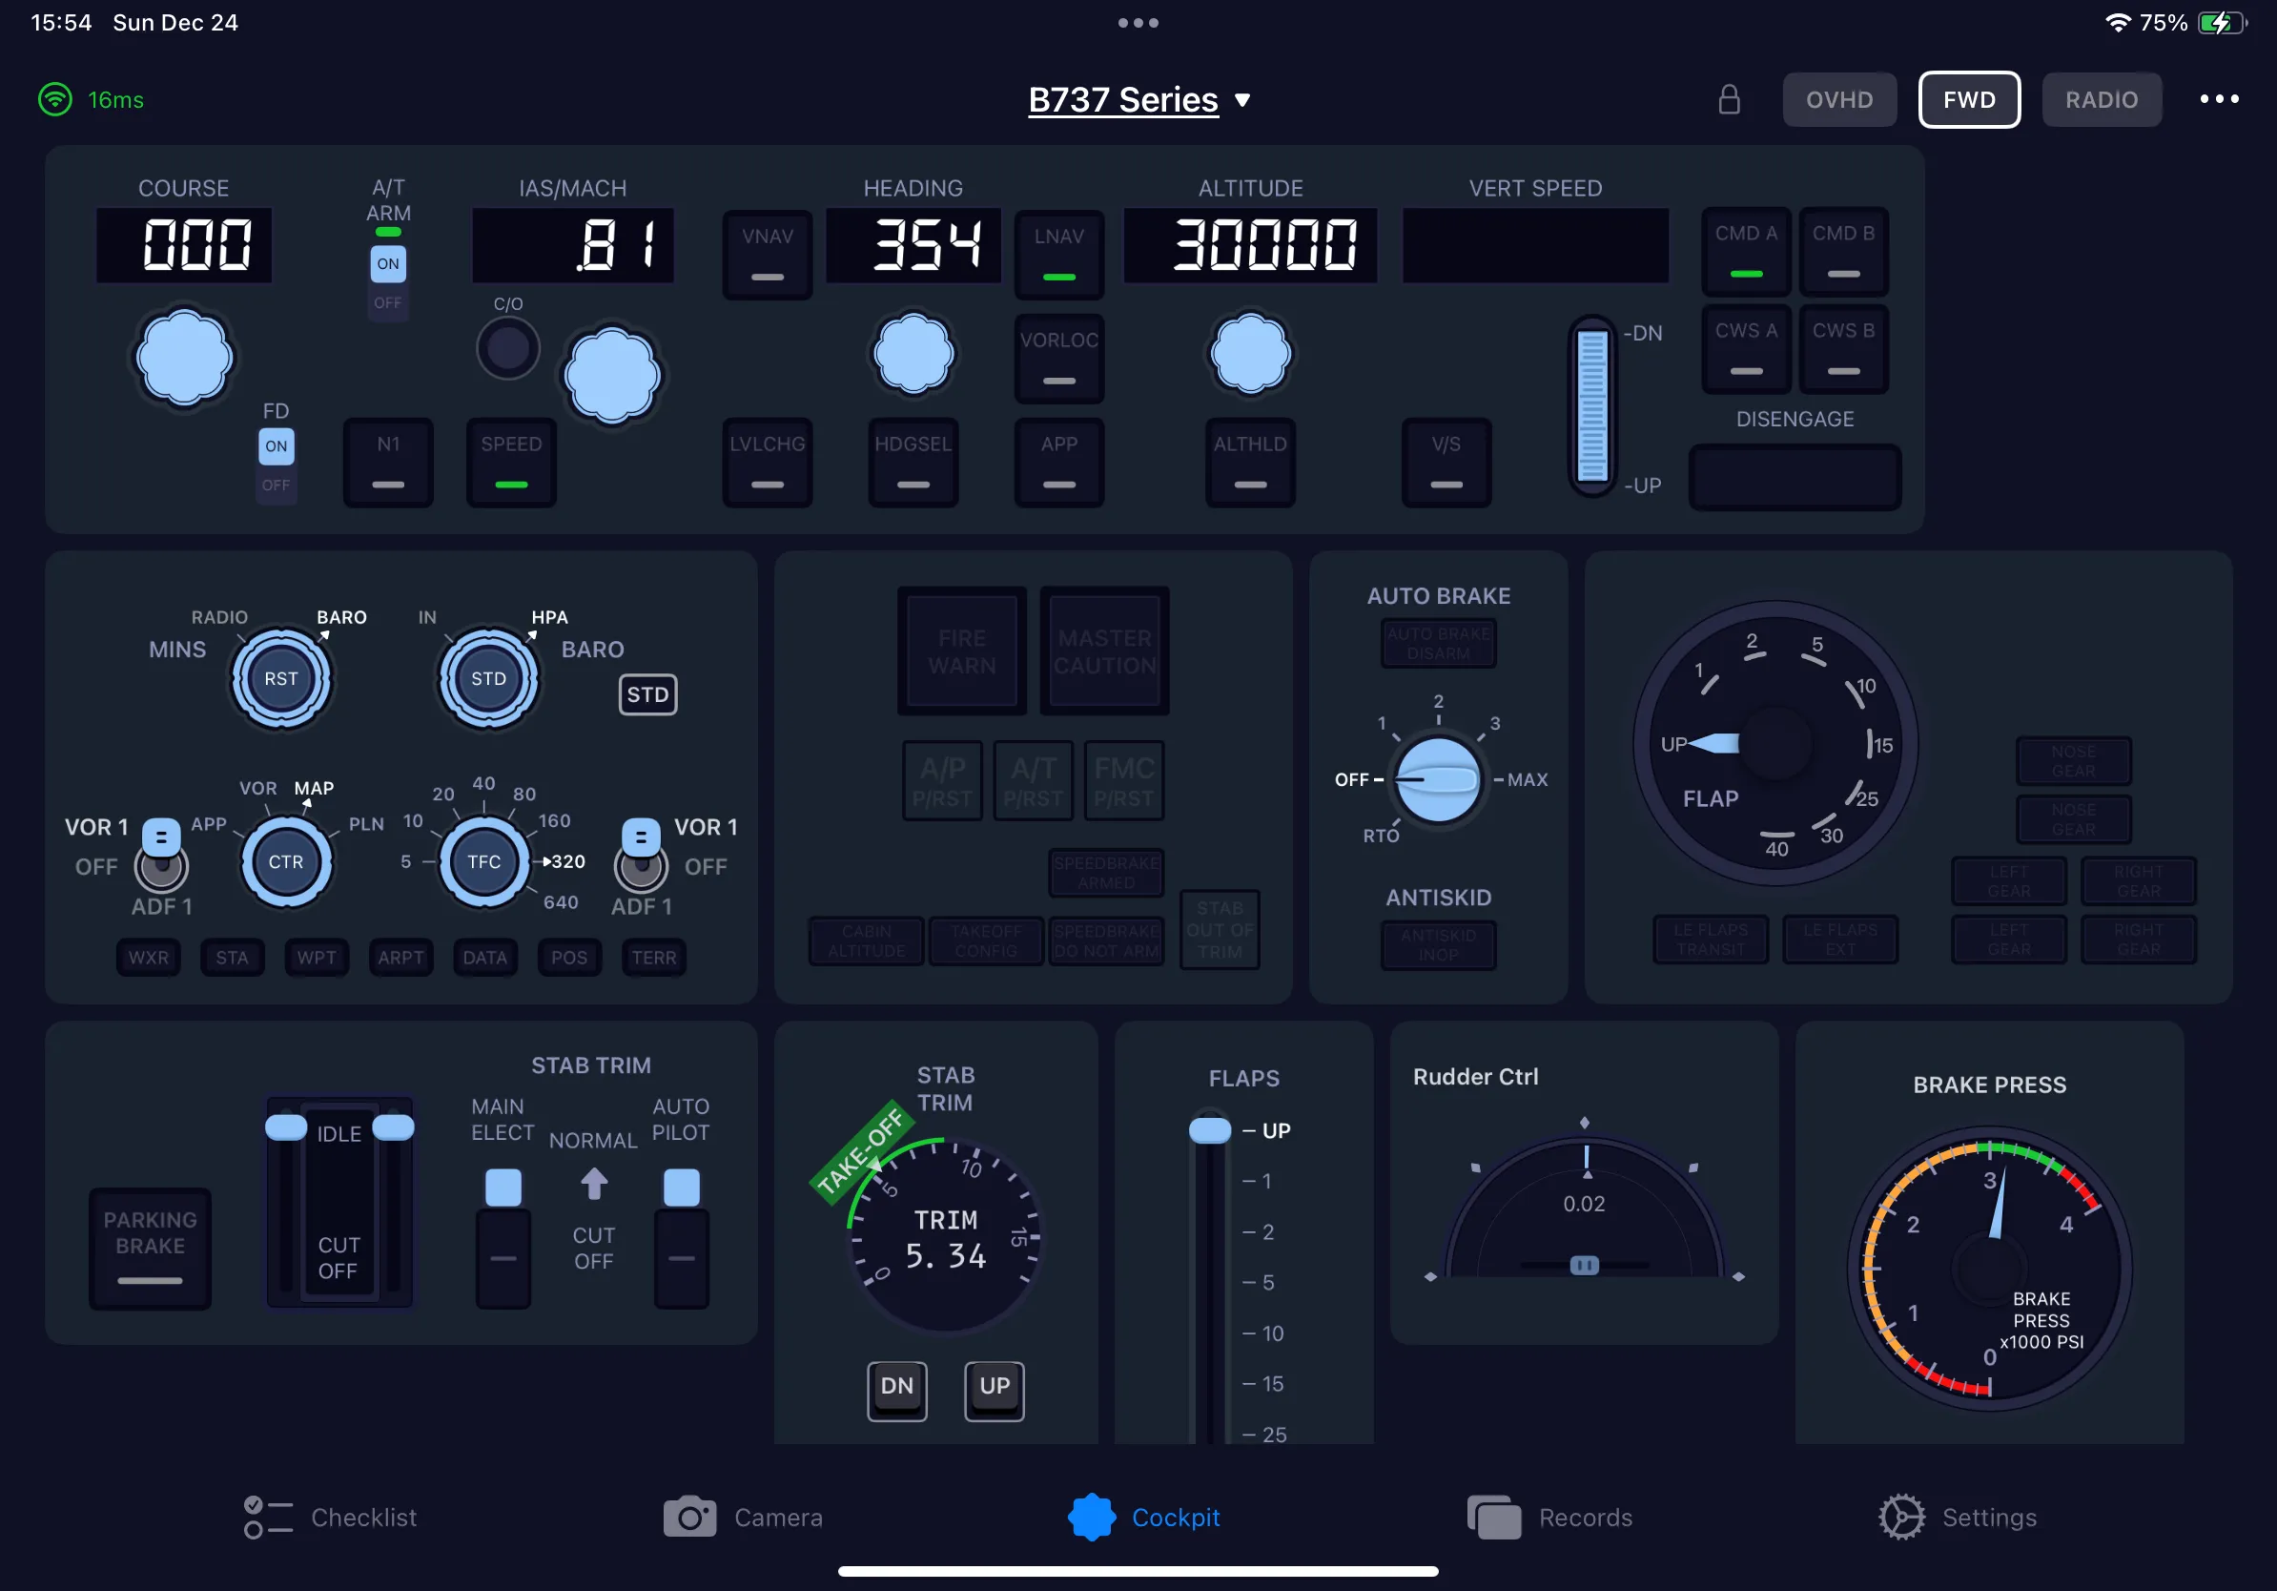2277x1591 pixels.
Task: Switch to the OVHD panel tab
Action: [1839, 100]
